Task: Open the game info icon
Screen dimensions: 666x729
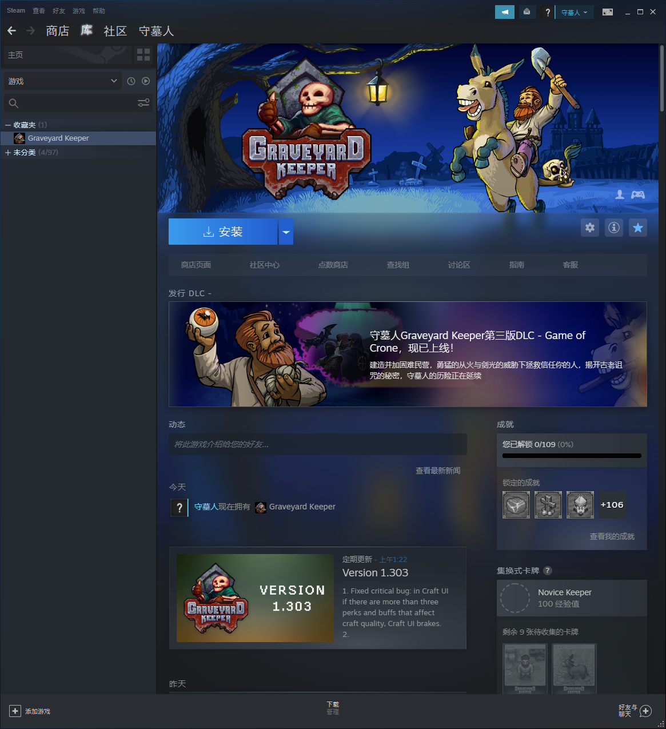Action: (x=614, y=228)
